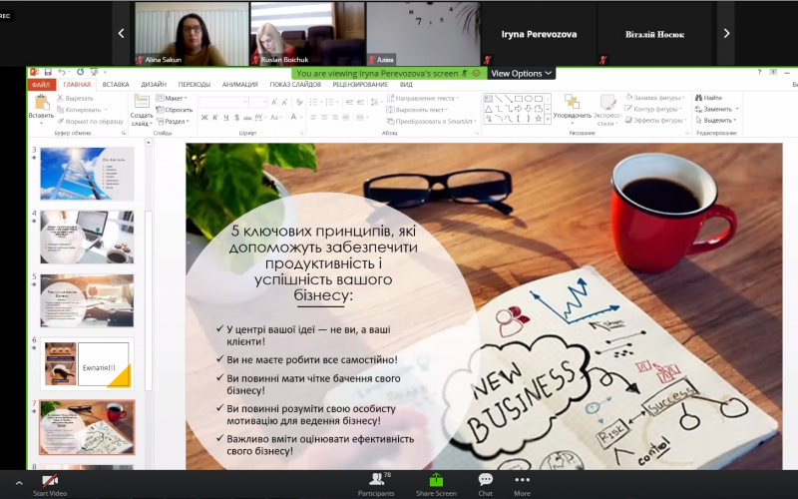The width and height of the screenshot is (798, 499).
Task: Switch to the ДИЗАЙН (Design) tab
Action: pos(154,85)
